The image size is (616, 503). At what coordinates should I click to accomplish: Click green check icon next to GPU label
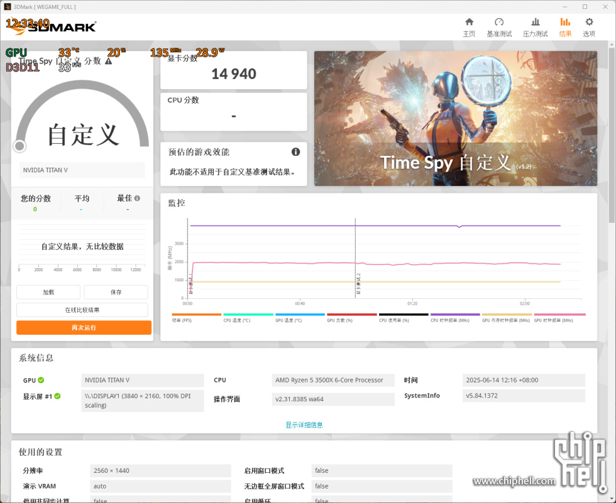pyautogui.click(x=41, y=380)
